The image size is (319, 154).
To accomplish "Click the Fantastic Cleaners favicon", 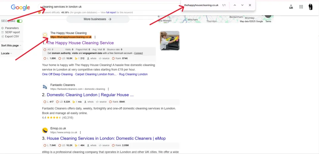I will click(45, 87).
